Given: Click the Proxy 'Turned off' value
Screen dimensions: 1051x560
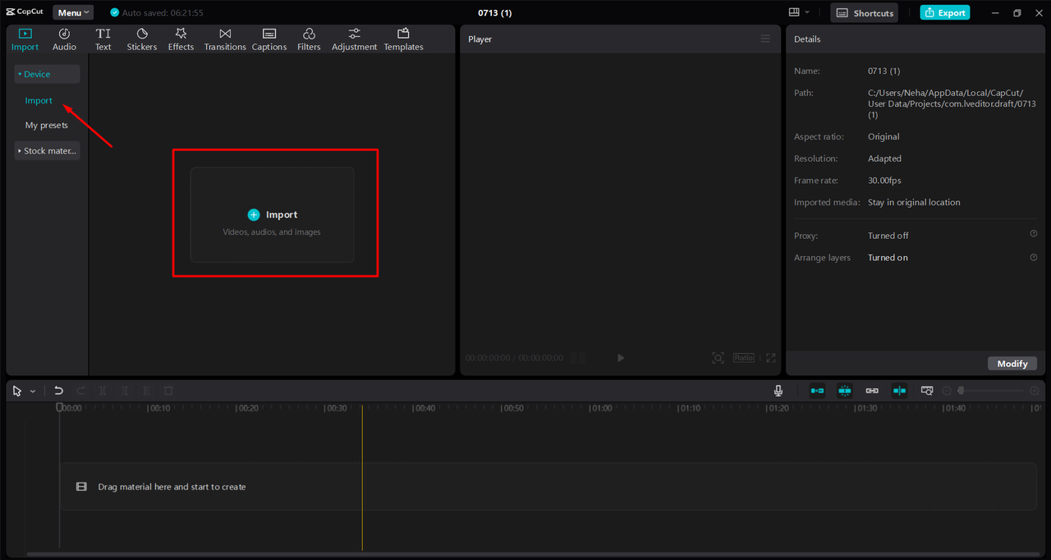Looking at the screenshot, I should pyautogui.click(x=888, y=236).
